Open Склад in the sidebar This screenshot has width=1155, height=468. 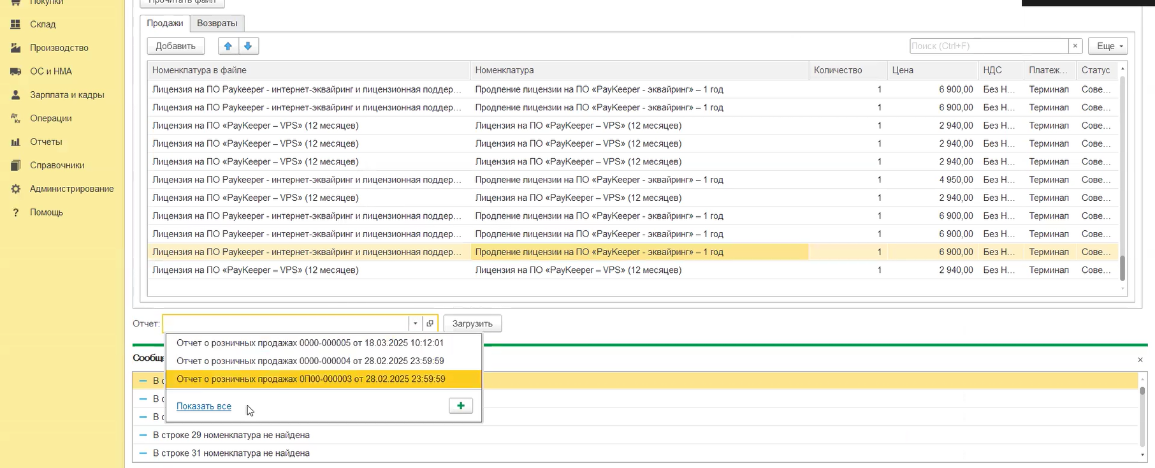tap(43, 24)
